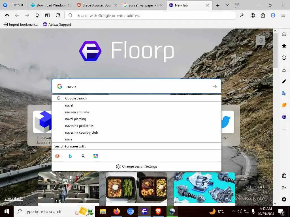Open the tab overview icon in tab bar
290x217 pixels.
click(237, 5)
